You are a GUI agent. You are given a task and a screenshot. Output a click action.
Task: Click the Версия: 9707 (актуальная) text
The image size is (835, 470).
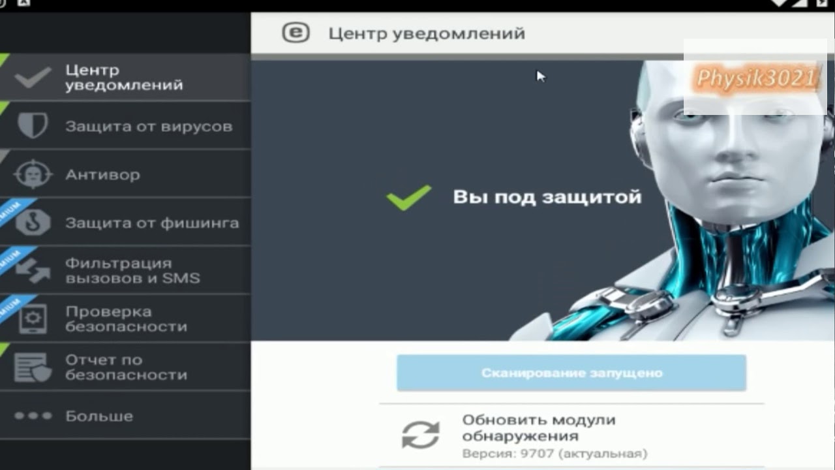coord(554,453)
